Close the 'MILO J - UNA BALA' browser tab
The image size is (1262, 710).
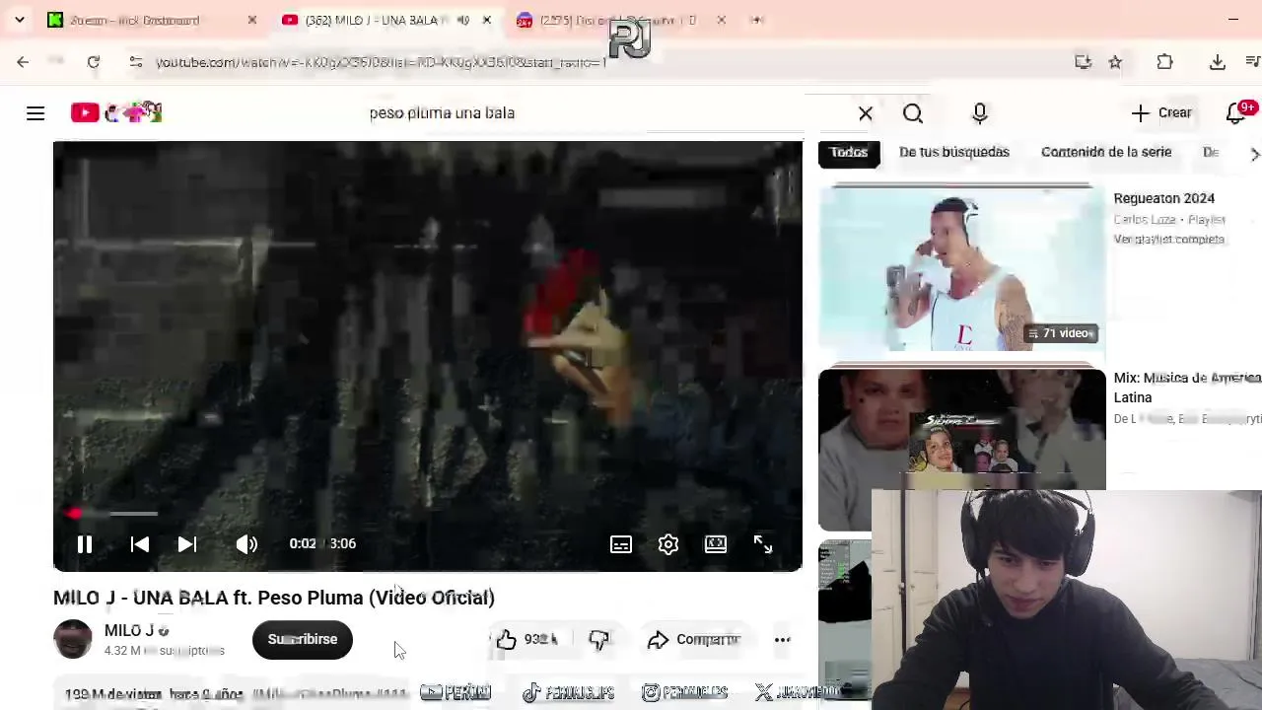pyautogui.click(x=487, y=20)
